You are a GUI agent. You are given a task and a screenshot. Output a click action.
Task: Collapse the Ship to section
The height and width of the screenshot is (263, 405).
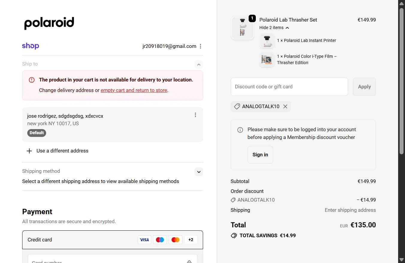click(199, 64)
